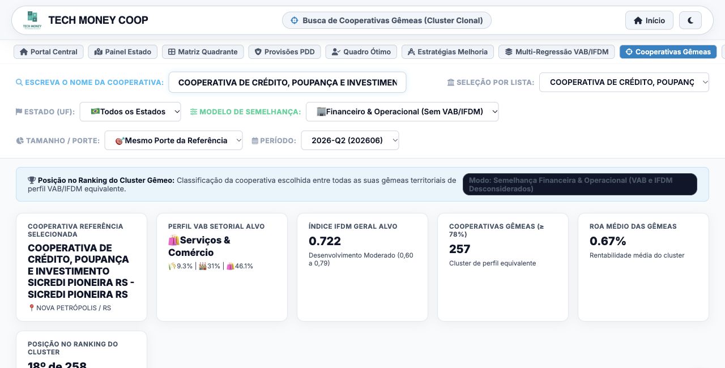Click the Rentabilidade média do cluster text
725x368 pixels.
point(637,255)
